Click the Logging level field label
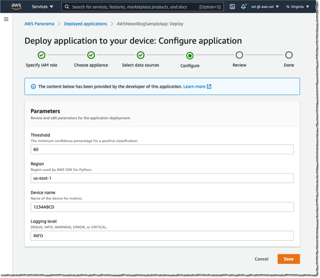The height and width of the screenshot is (278, 320). 44,221
